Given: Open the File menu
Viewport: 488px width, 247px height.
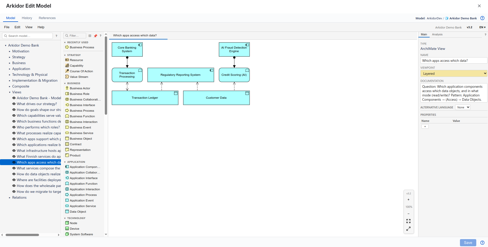Looking at the screenshot, I should (7, 27).
